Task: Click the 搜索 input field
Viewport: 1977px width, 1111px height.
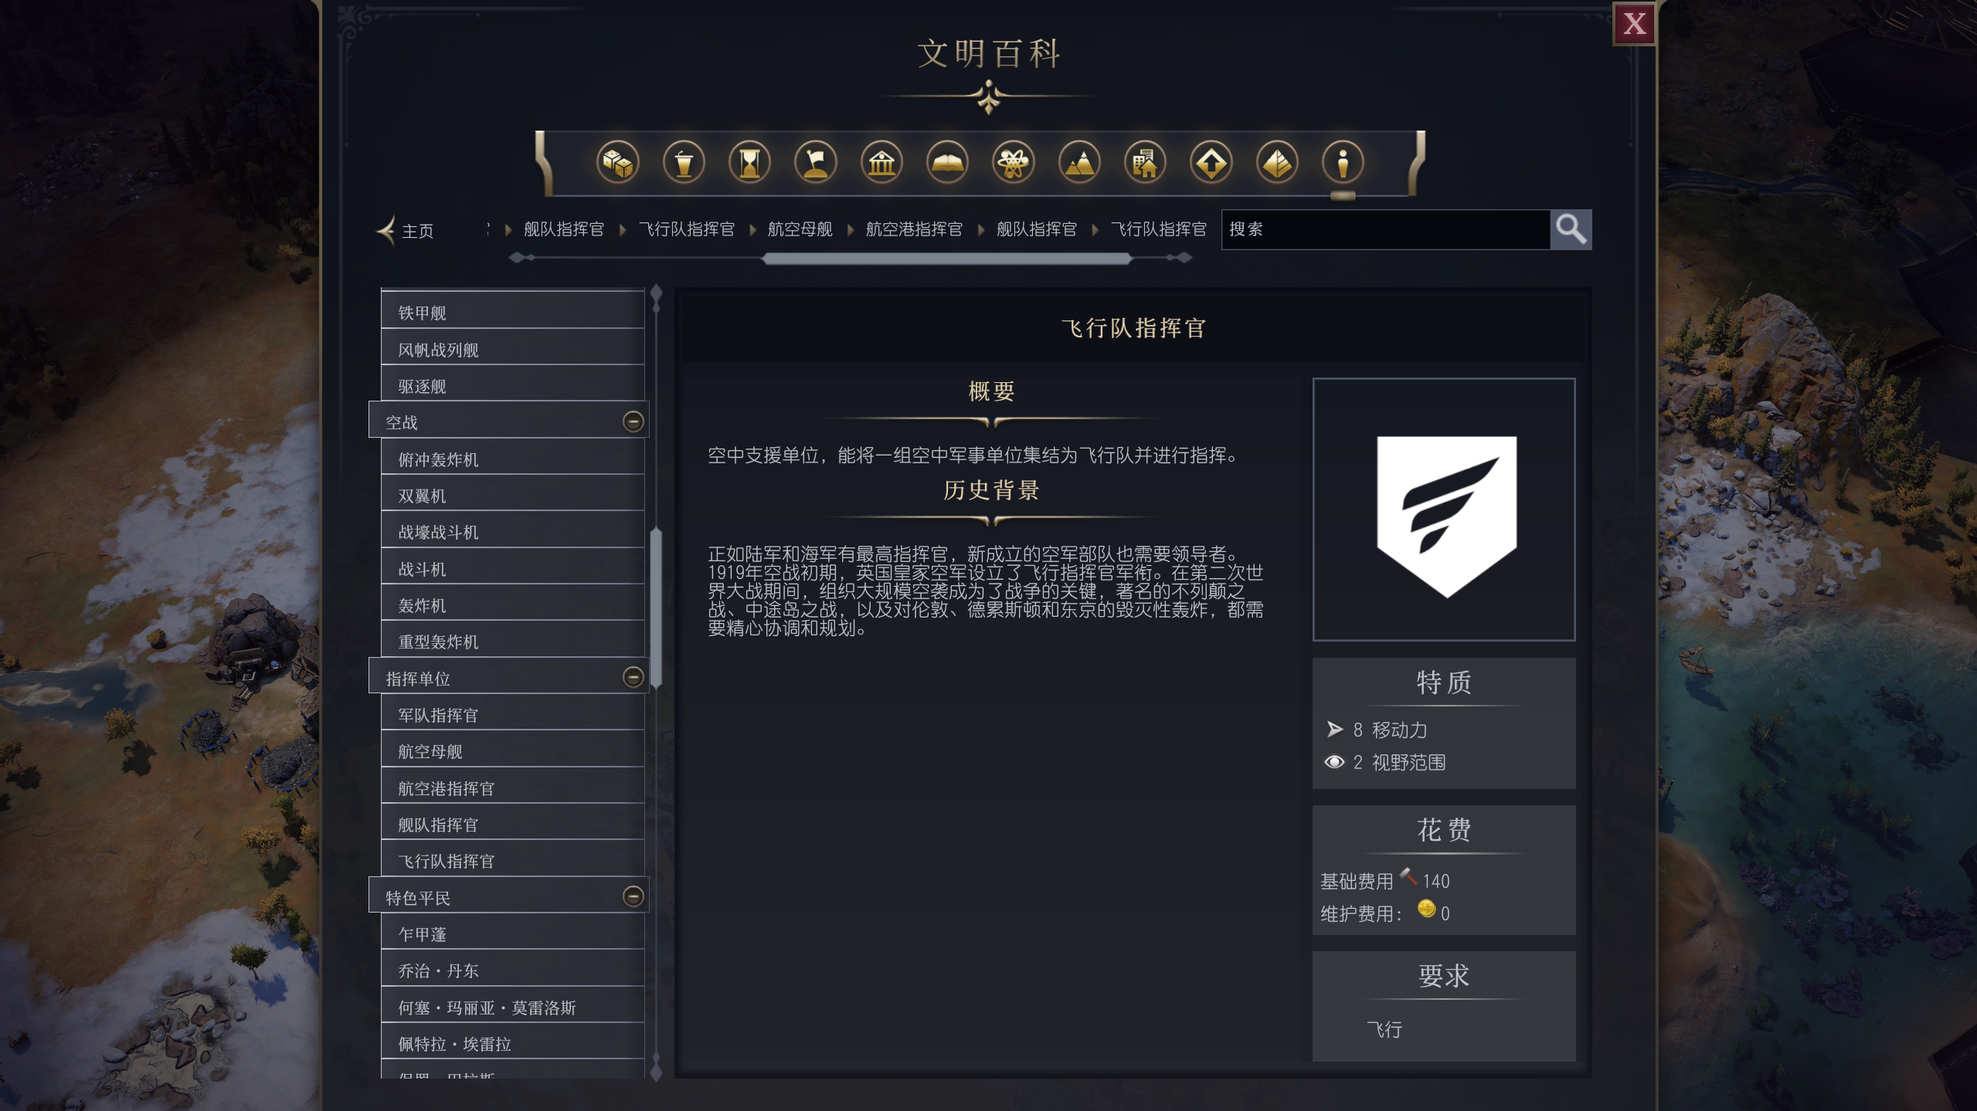Action: [1385, 229]
